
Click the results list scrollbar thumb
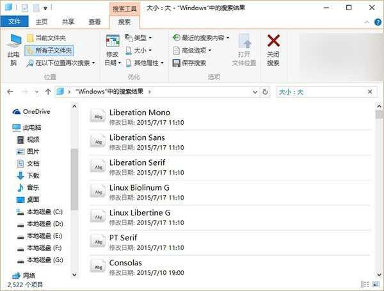379,114
